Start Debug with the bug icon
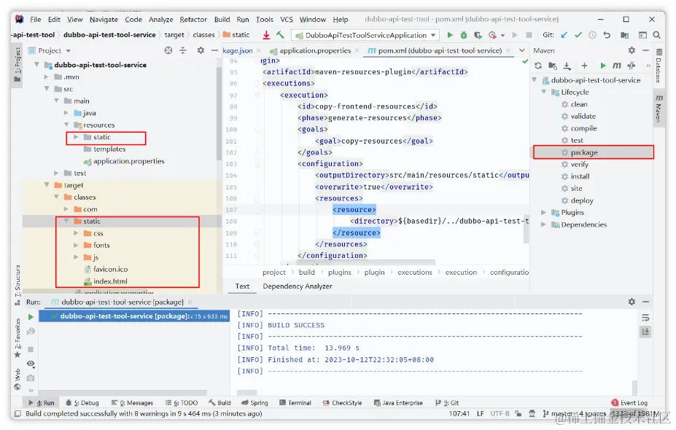 464,35
